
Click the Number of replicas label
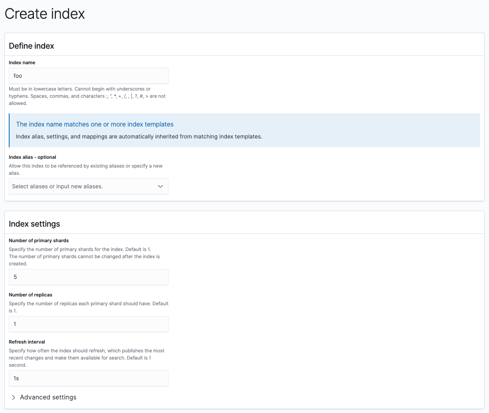[30, 295]
